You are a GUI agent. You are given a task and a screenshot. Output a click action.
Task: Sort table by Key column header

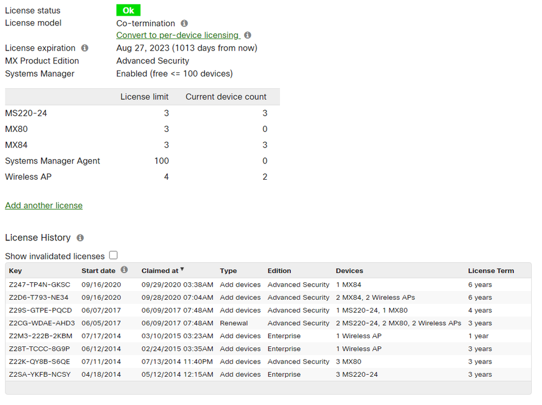pyautogui.click(x=15, y=271)
